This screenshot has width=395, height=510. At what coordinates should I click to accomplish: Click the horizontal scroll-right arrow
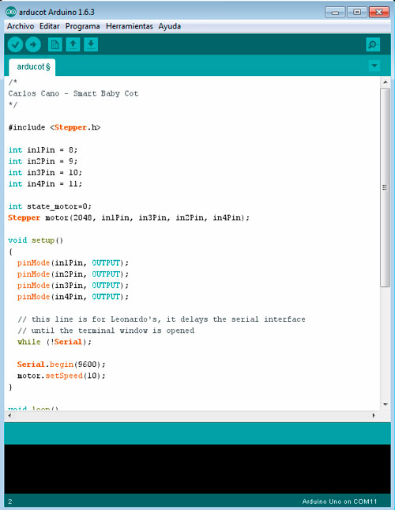click(374, 415)
